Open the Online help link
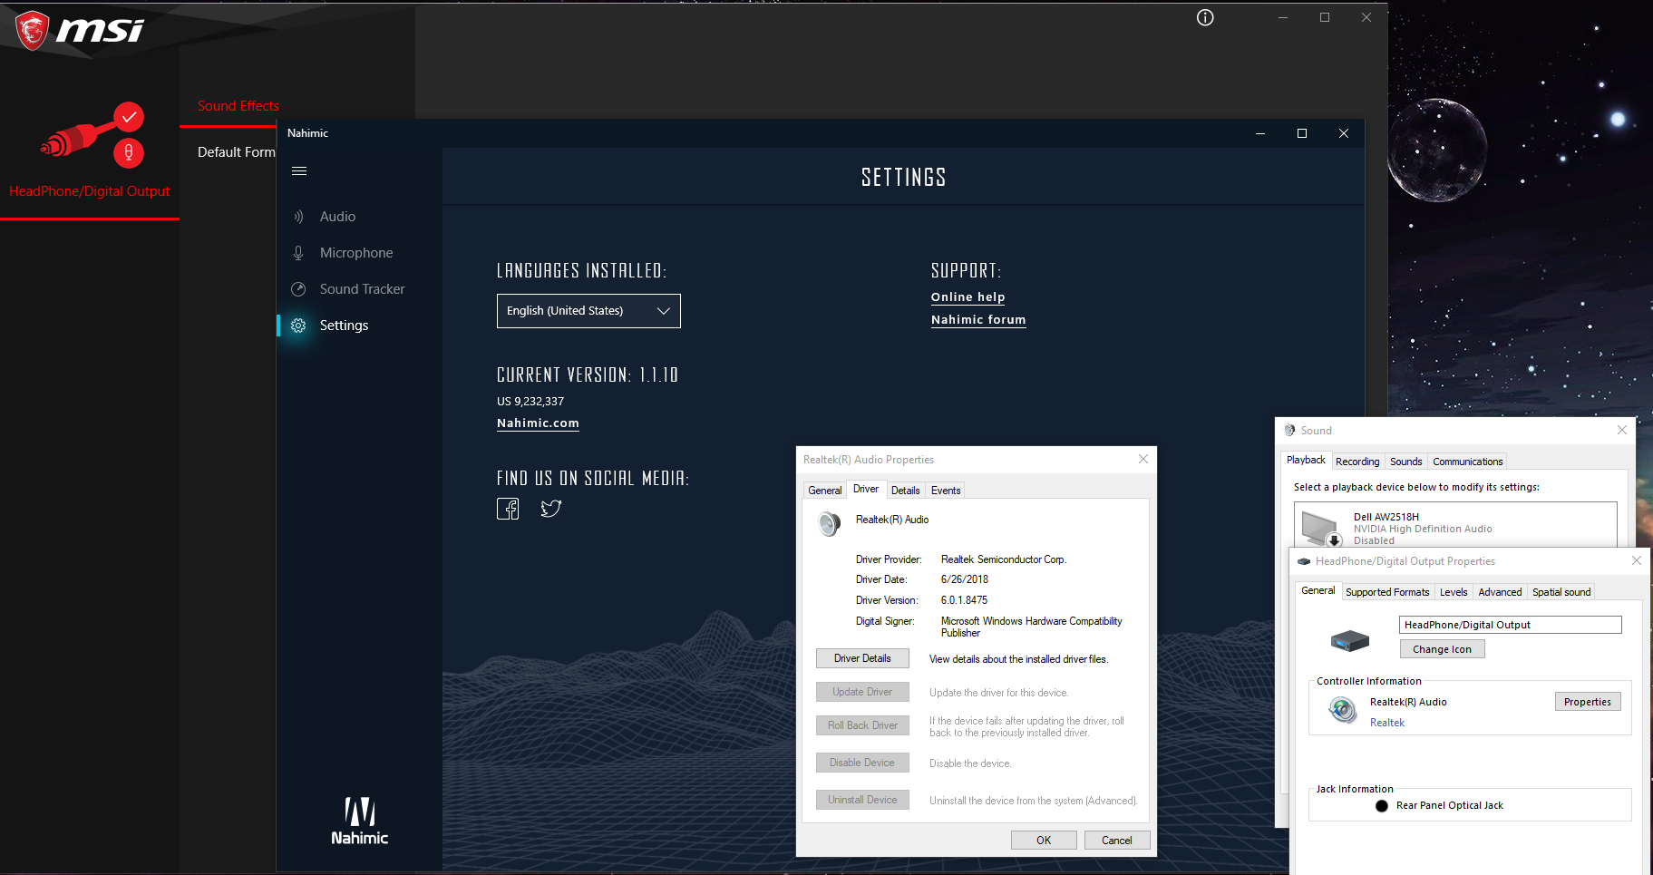 pyautogui.click(x=967, y=297)
